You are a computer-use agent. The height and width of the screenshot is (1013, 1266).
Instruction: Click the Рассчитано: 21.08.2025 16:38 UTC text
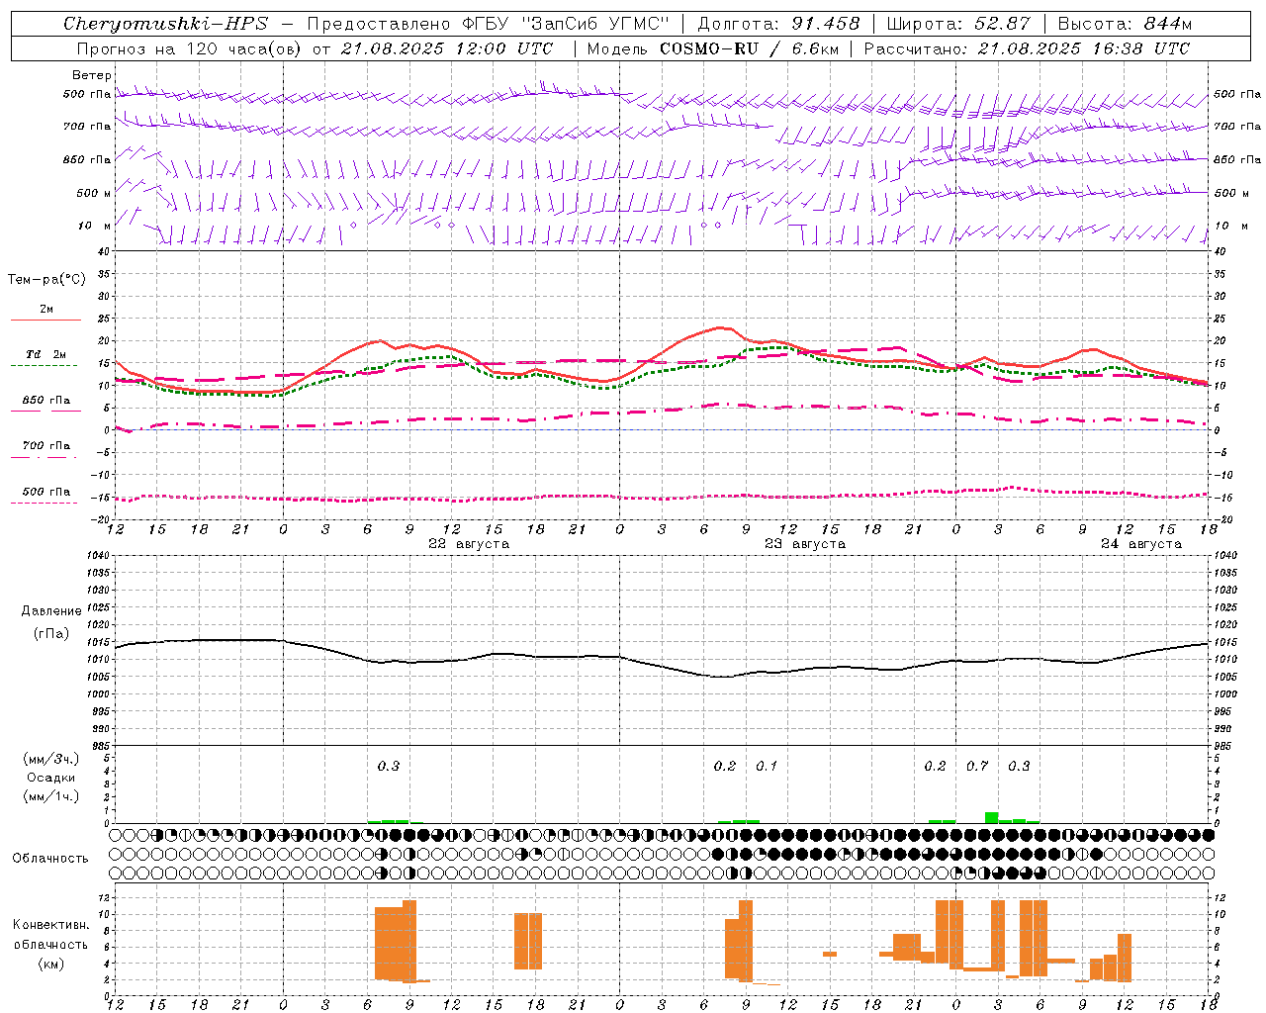(x=1027, y=48)
